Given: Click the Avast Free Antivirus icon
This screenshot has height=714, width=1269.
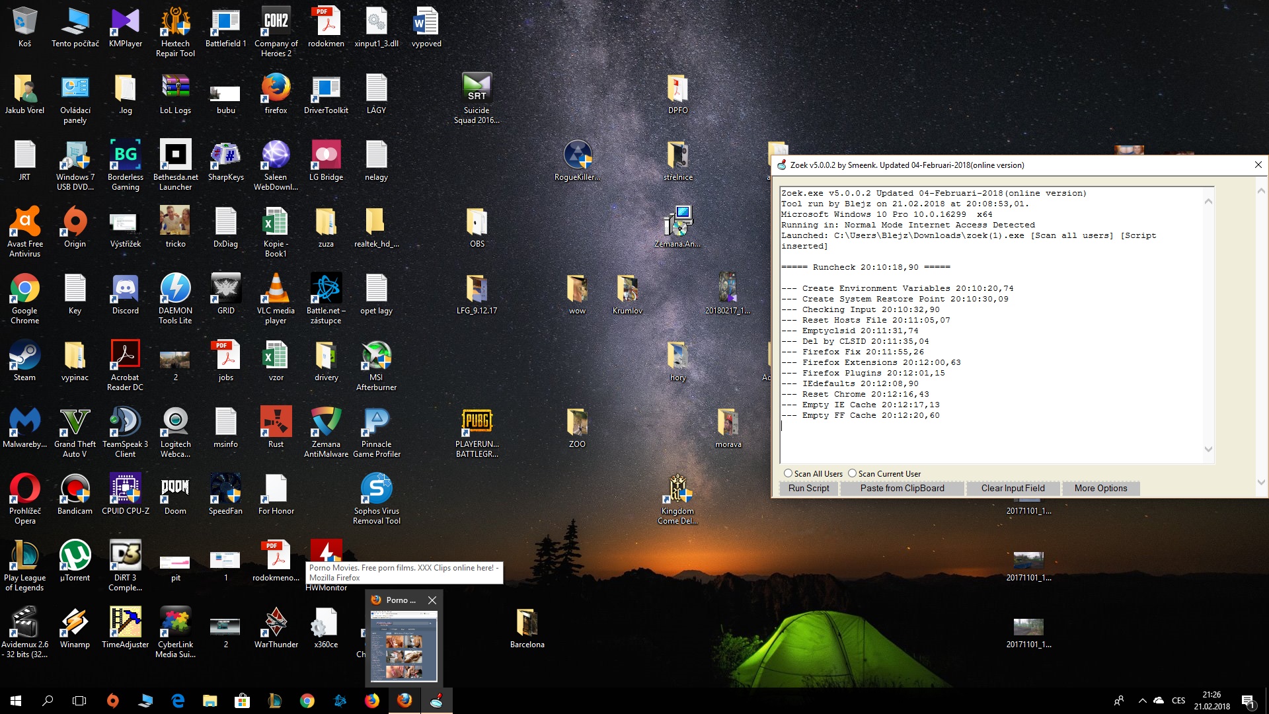Looking at the screenshot, I should tap(24, 223).
